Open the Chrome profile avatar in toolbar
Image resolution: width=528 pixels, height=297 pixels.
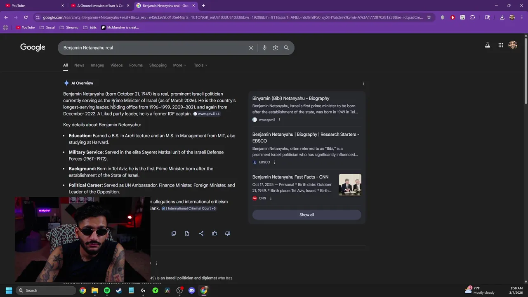pos(512,17)
